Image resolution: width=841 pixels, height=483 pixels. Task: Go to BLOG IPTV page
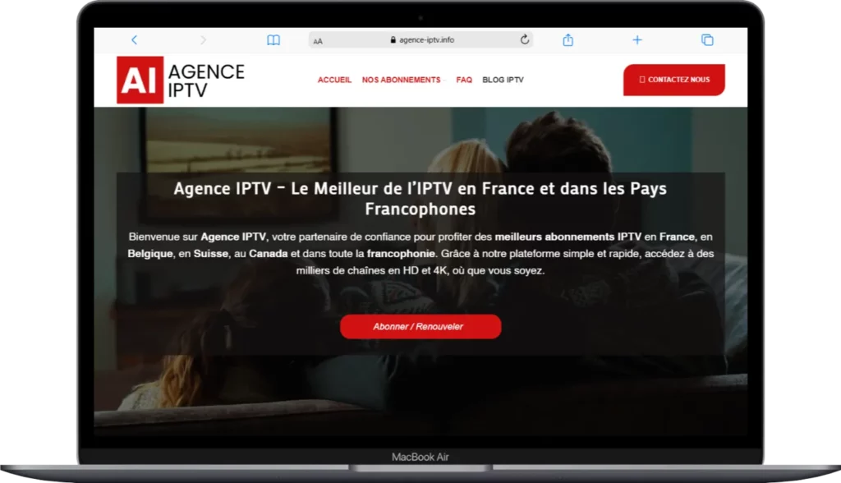coord(503,80)
